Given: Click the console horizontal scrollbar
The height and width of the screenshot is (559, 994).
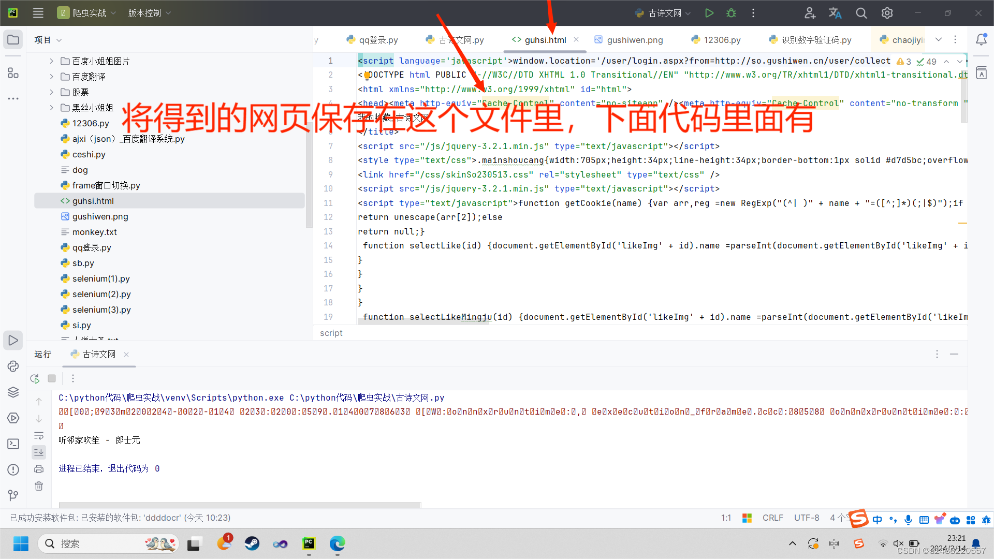Looking at the screenshot, I should click(240, 505).
